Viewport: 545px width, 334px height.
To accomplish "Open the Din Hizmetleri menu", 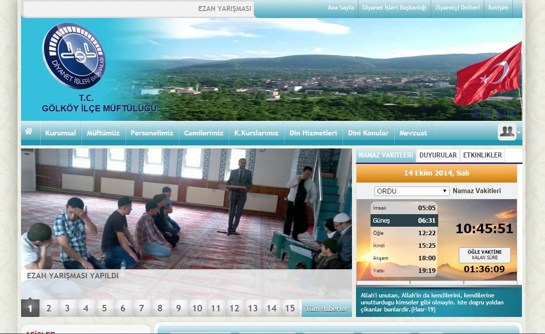I will tap(313, 133).
